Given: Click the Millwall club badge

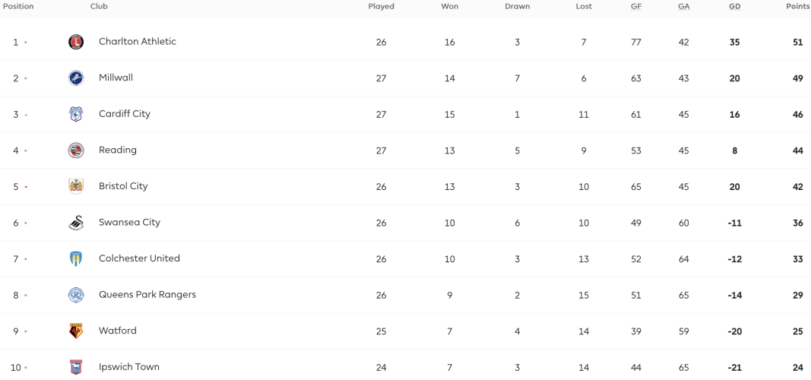Looking at the screenshot, I should [76, 78].
